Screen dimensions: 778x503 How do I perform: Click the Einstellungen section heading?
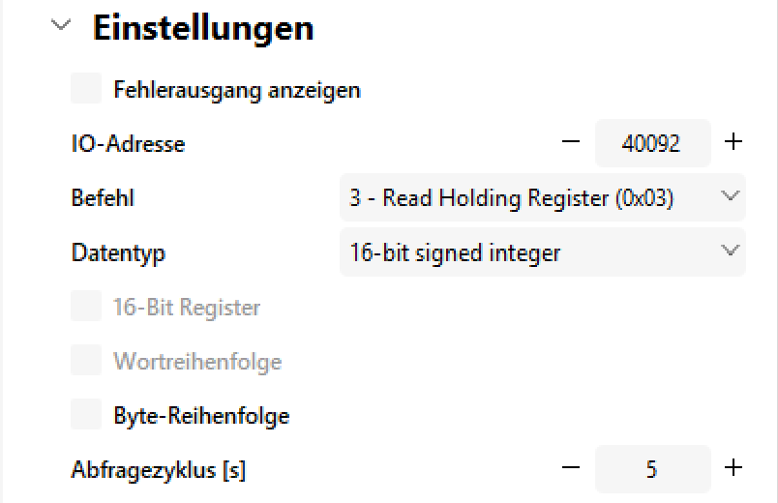point(203,28)
